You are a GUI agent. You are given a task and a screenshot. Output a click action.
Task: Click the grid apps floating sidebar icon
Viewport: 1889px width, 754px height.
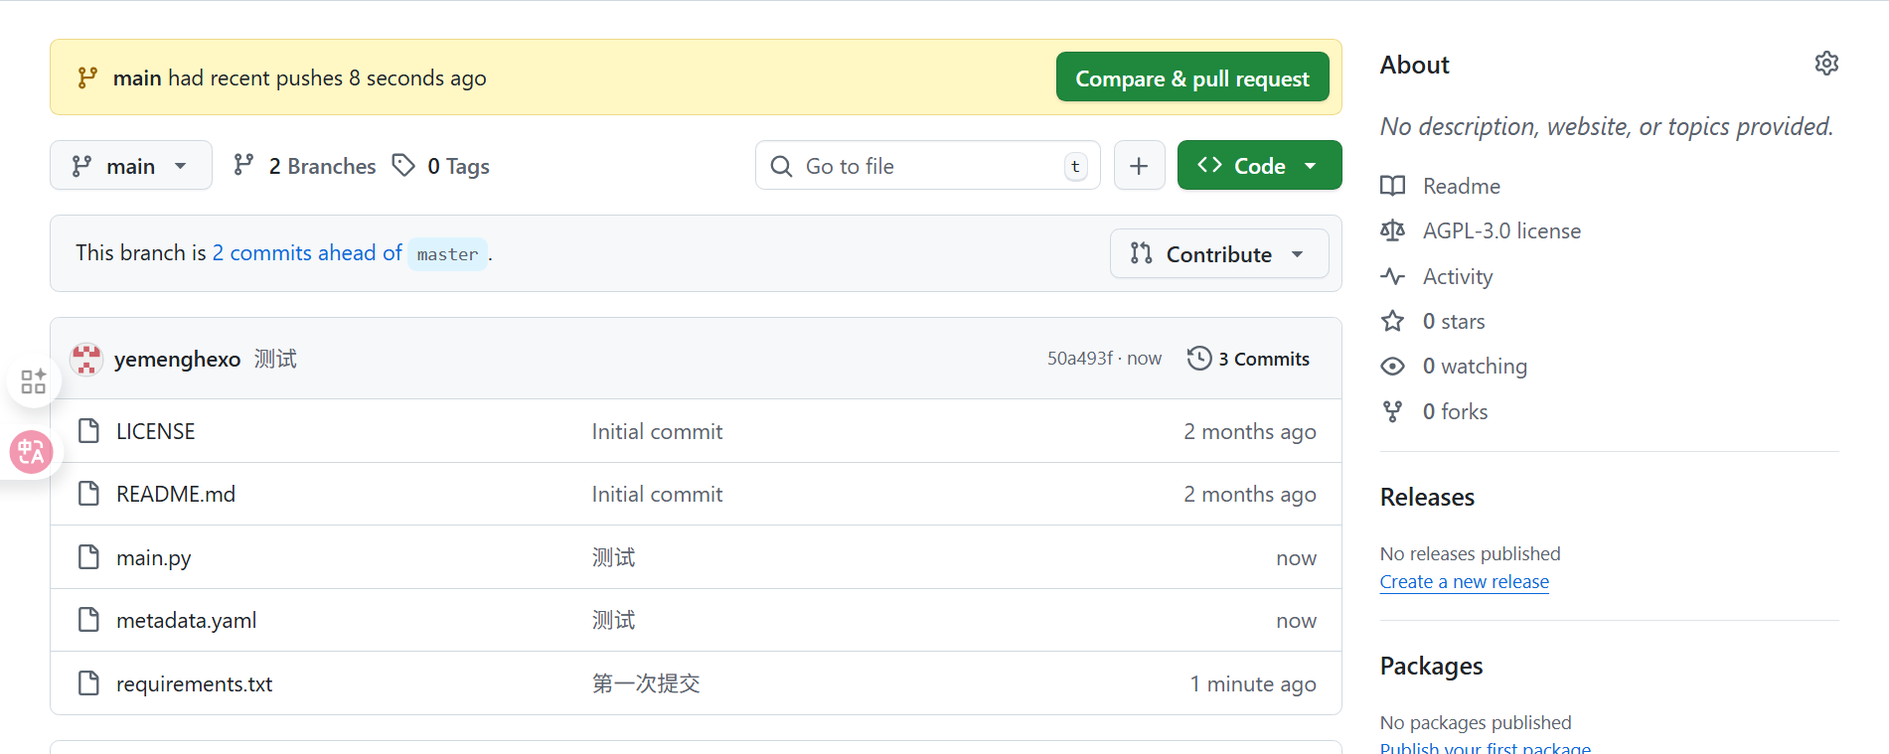click(x=33, y=381)
